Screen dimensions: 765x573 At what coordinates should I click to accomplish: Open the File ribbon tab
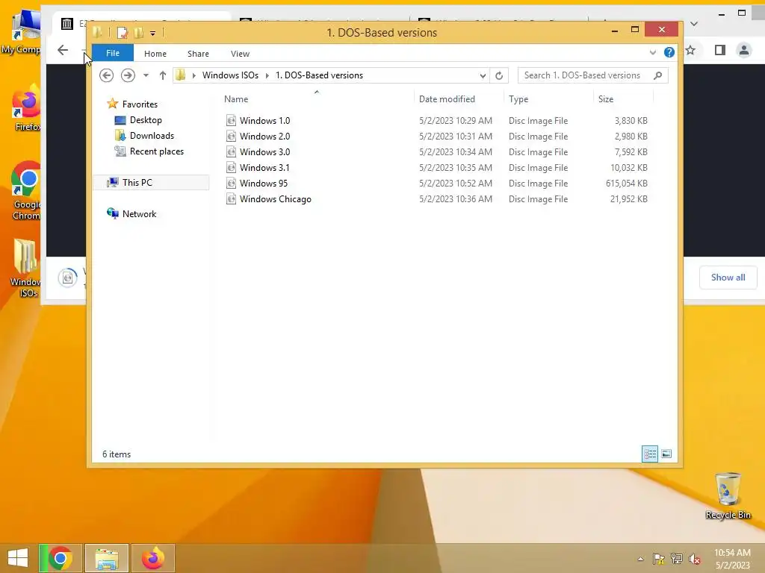click(113, 53)
